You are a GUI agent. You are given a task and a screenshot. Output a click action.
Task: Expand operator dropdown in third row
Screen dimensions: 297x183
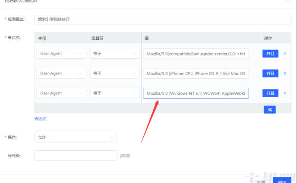(x=114, y=93)
